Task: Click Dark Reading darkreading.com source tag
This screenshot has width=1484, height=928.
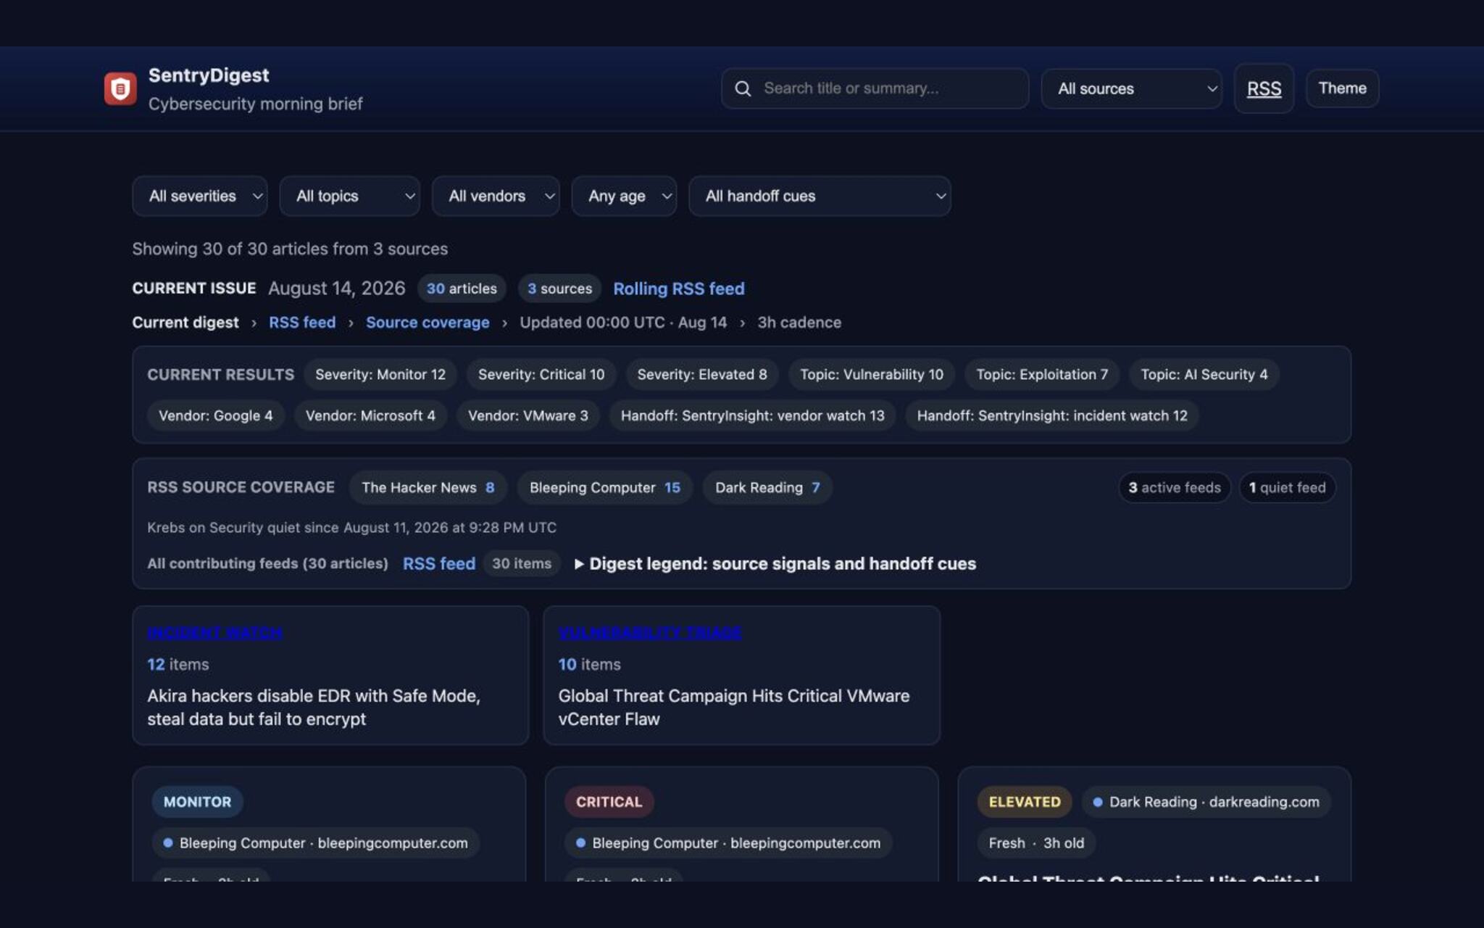Action: (x=1206, y=802)
